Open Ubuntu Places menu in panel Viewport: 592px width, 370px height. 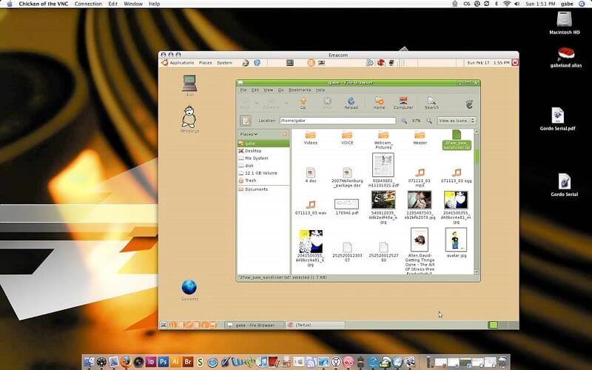tap(206, 63)
